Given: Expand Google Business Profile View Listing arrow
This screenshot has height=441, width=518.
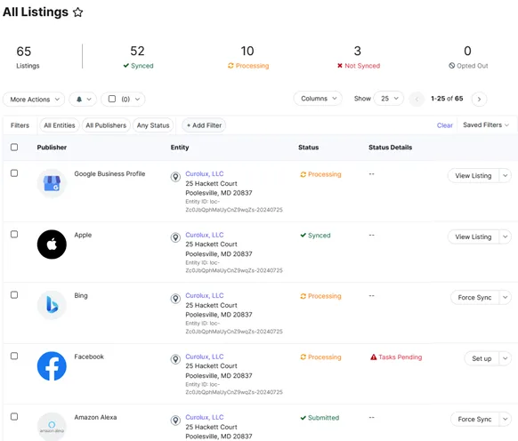Looking at the screenshot, I should click(x=506, y=176).
